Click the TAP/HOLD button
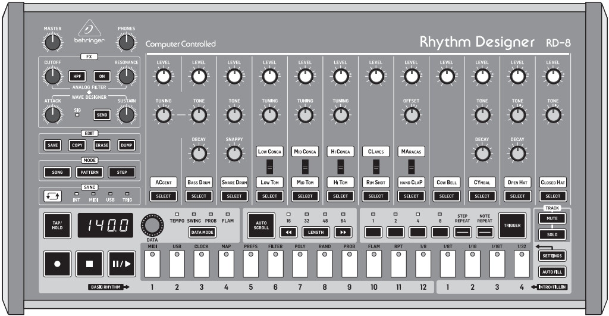Viewport: 609px width, 316px height. point(57,226)
